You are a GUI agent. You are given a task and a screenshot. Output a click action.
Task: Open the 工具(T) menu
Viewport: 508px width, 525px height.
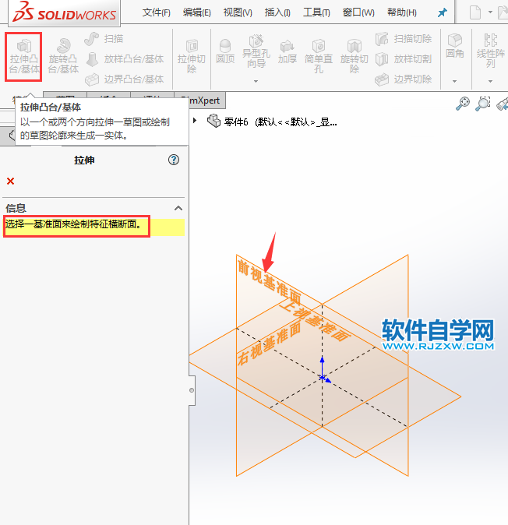316,12
